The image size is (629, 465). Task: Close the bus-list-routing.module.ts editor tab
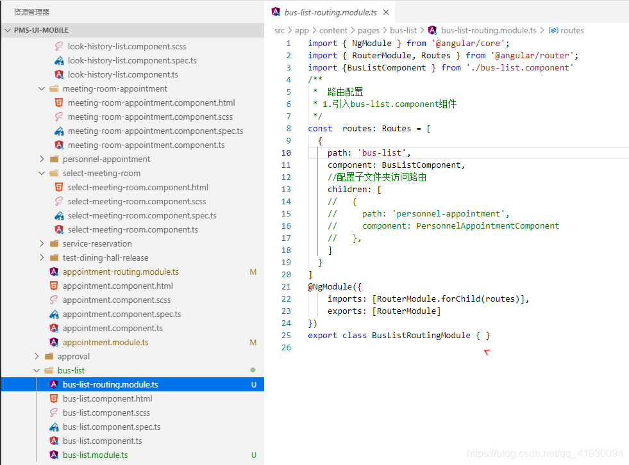[386, 12]
